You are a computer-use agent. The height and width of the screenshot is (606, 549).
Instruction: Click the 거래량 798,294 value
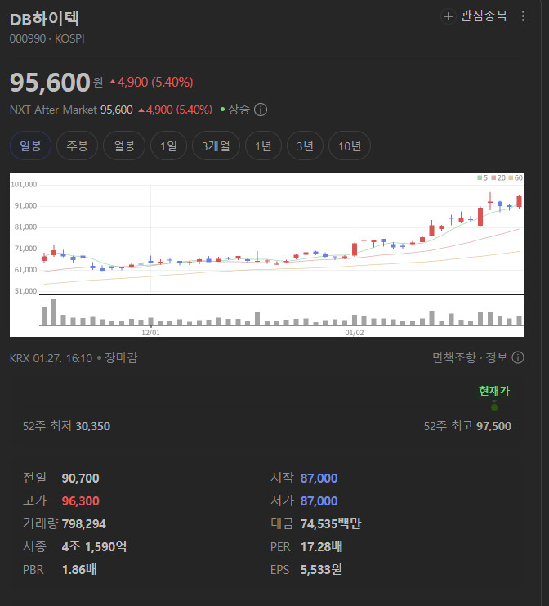(84, 524)
